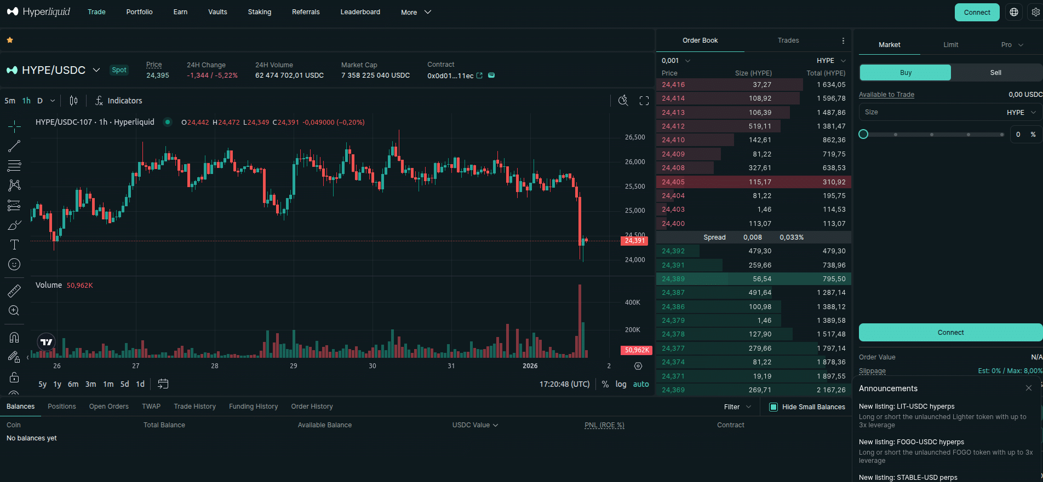
Task: Open the 0,001 price grouping dropdown
Action: 675,61
